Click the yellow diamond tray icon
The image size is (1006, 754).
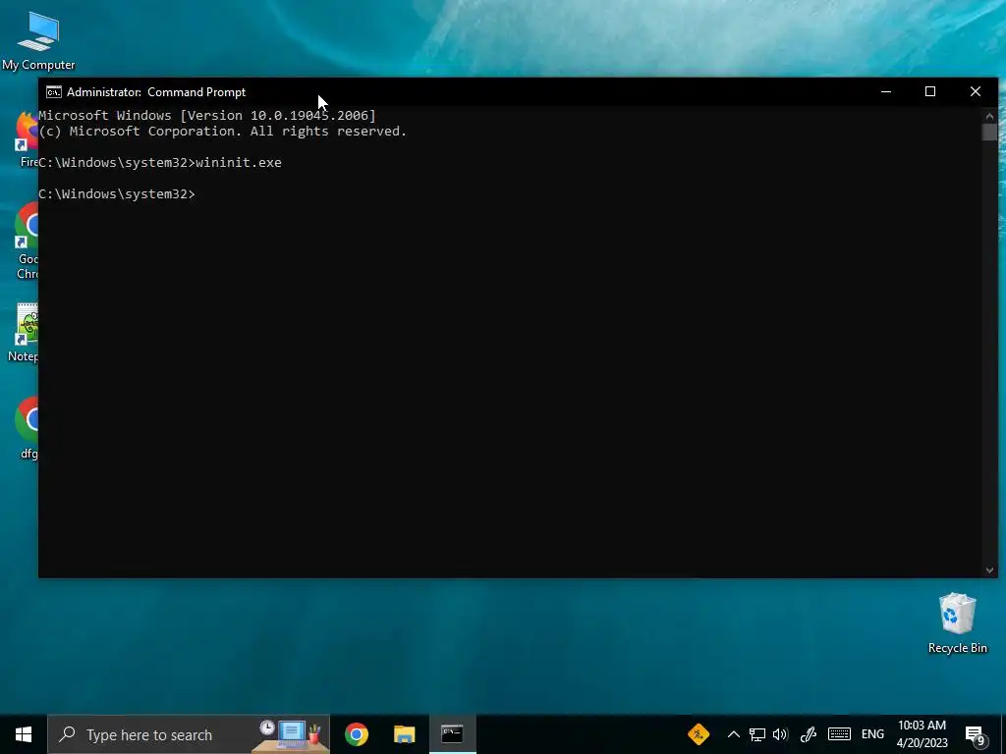coord(699,734)
